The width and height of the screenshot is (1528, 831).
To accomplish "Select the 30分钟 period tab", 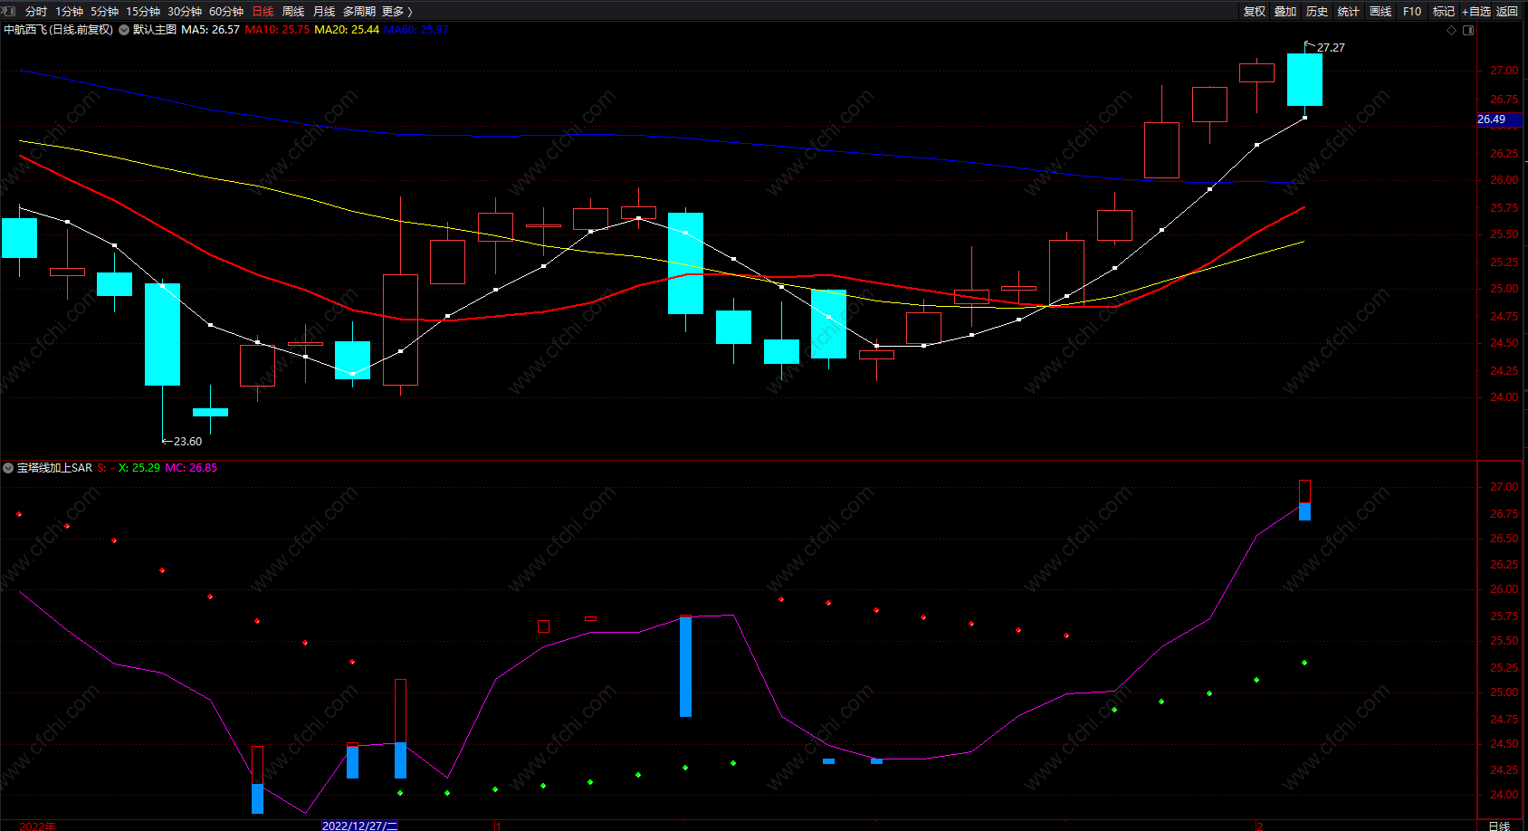I will click(x=185, y=12).
